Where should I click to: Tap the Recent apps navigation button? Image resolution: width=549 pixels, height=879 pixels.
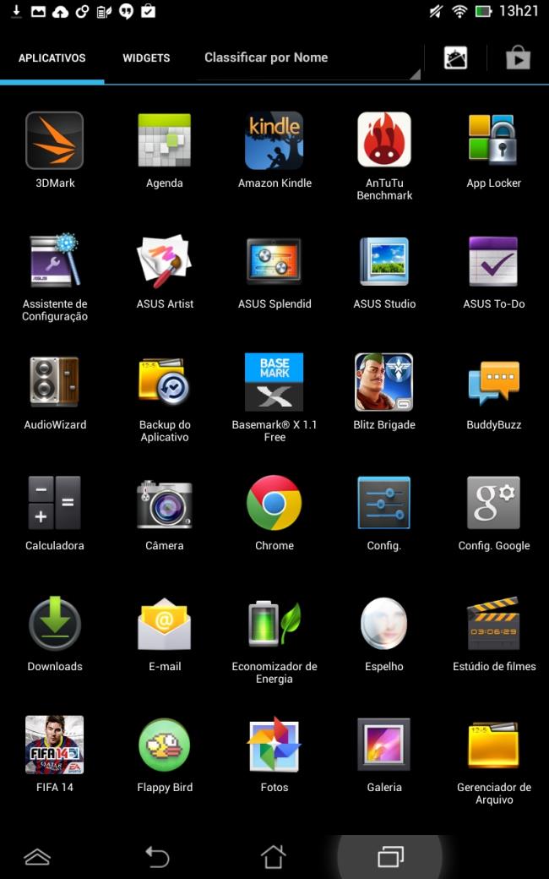(390, 856)
